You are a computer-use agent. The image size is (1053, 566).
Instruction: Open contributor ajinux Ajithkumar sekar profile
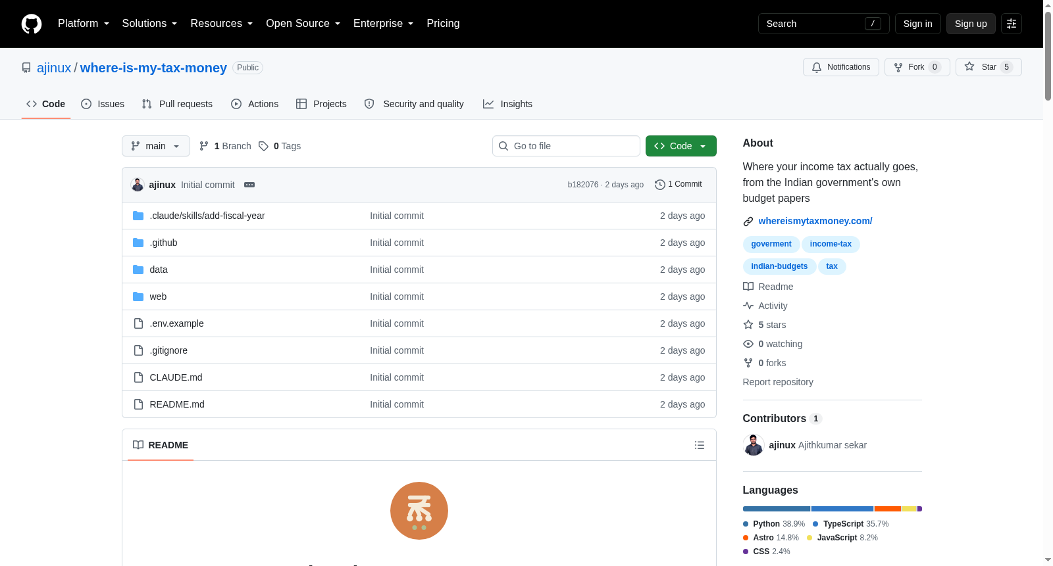coord(817,445)
